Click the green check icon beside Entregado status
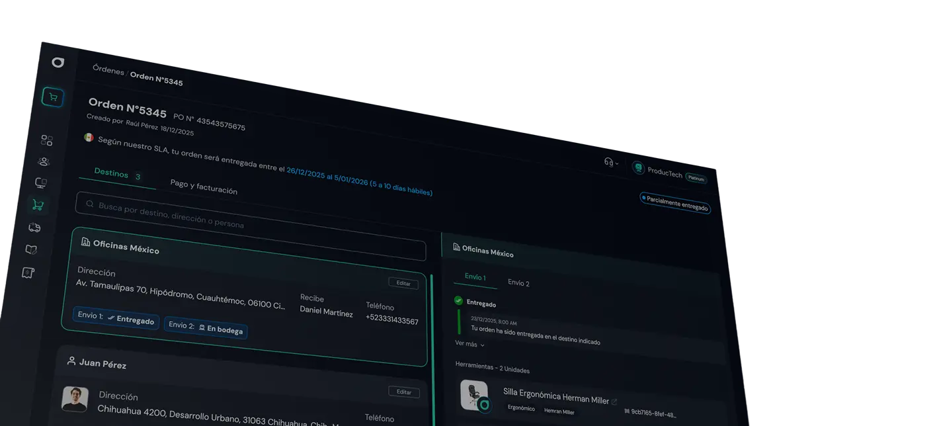Image resolution: width=939 pixels, height=426 pixels. coord(458,300)
